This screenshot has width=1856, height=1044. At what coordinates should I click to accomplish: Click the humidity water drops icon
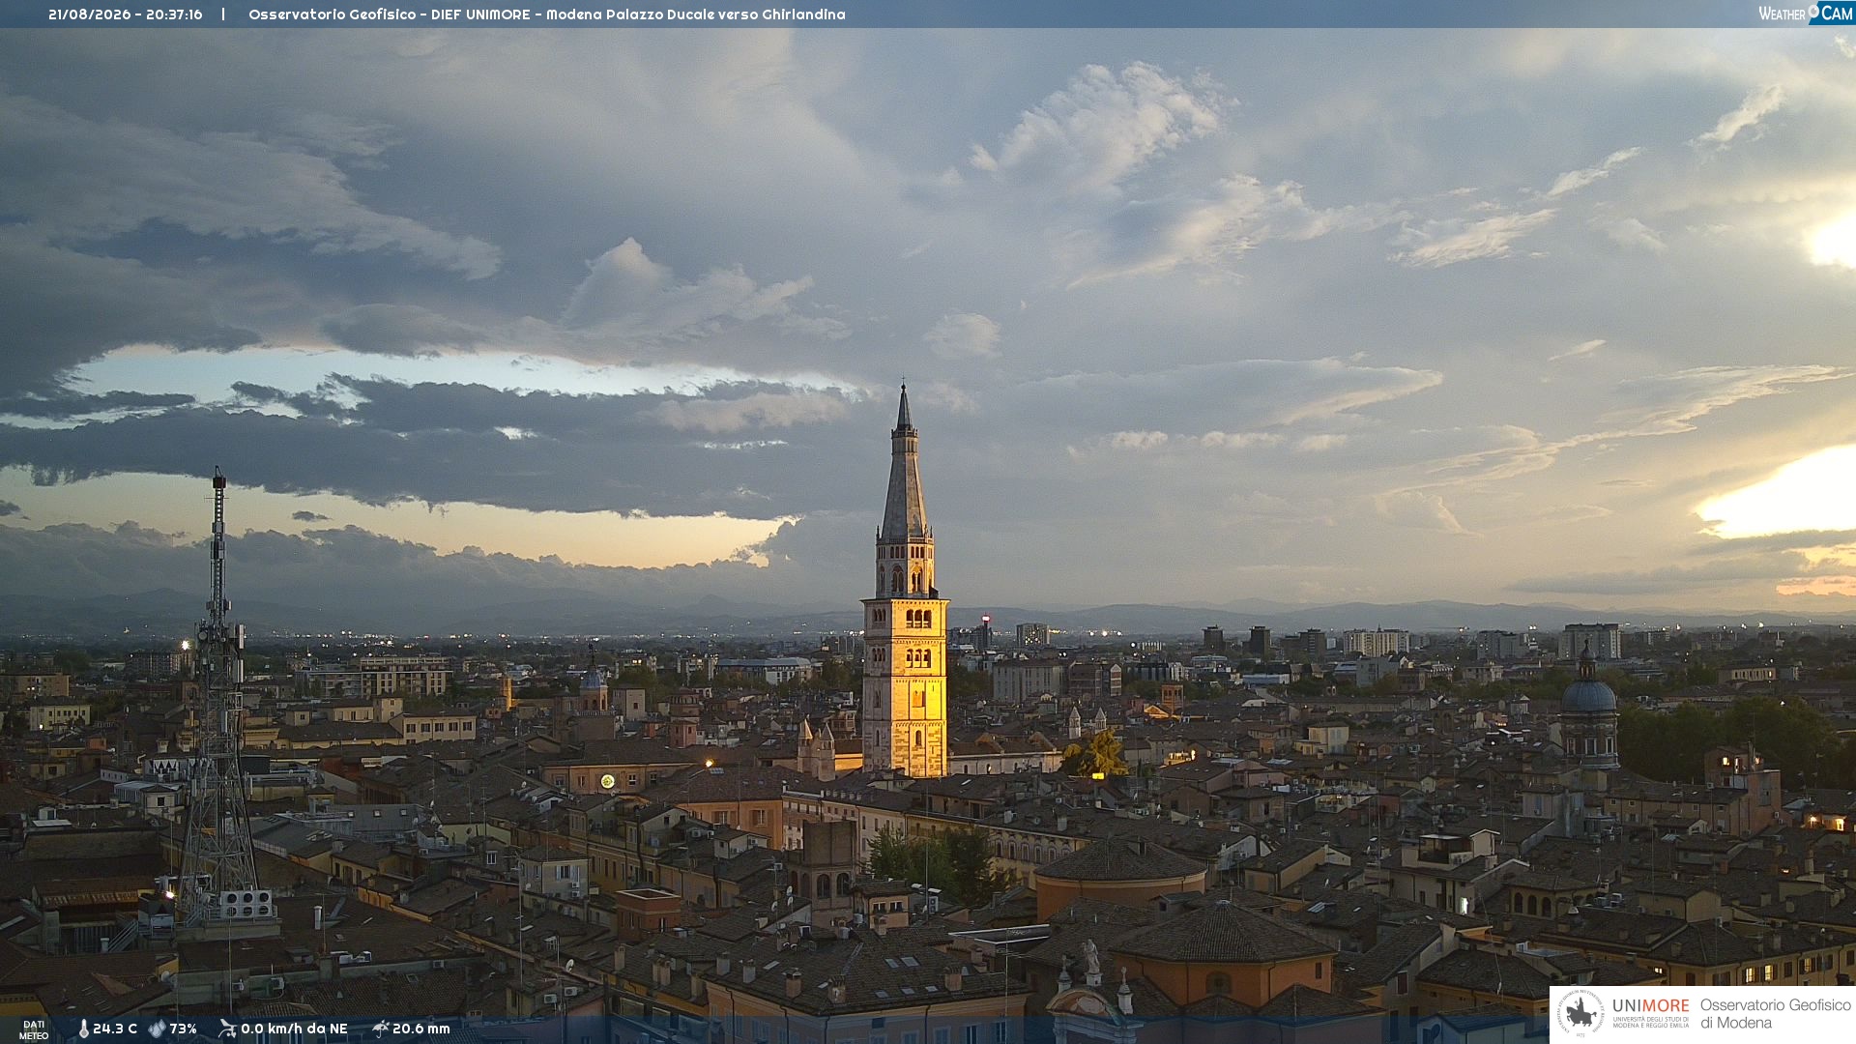(x=157, y=1029)
